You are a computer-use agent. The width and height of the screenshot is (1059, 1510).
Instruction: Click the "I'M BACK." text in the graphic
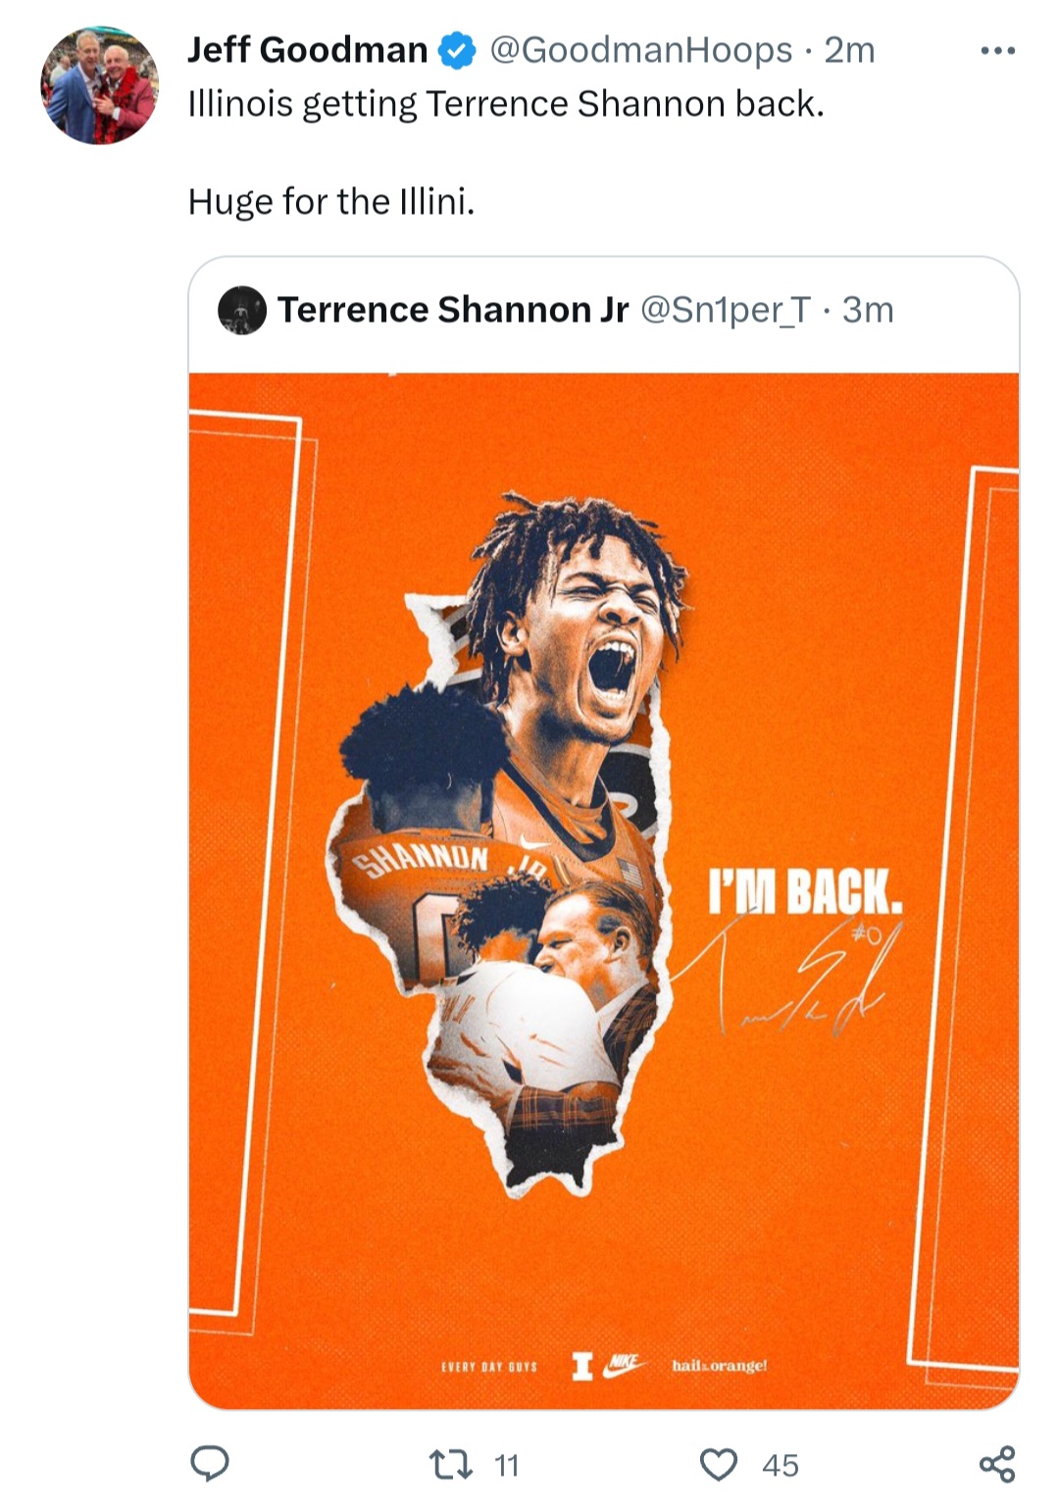[x=804, y=890]
